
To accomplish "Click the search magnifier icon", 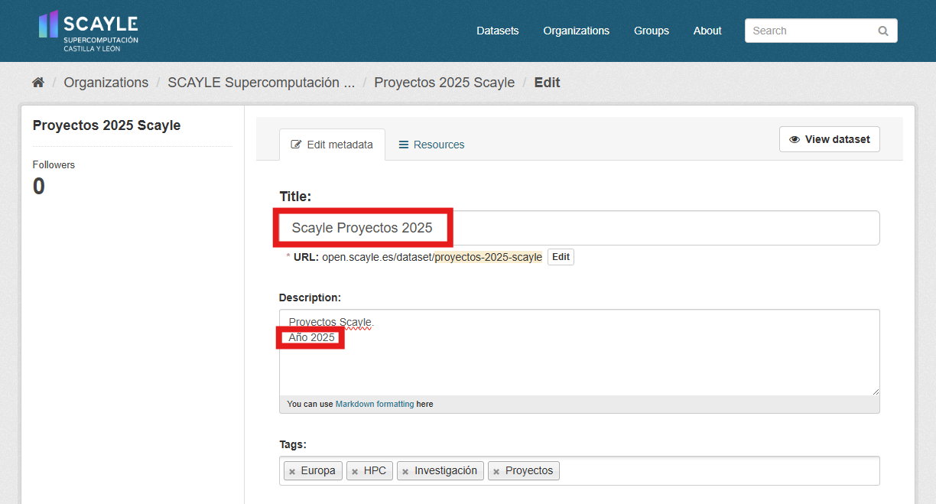I will [x=883, y=31].
